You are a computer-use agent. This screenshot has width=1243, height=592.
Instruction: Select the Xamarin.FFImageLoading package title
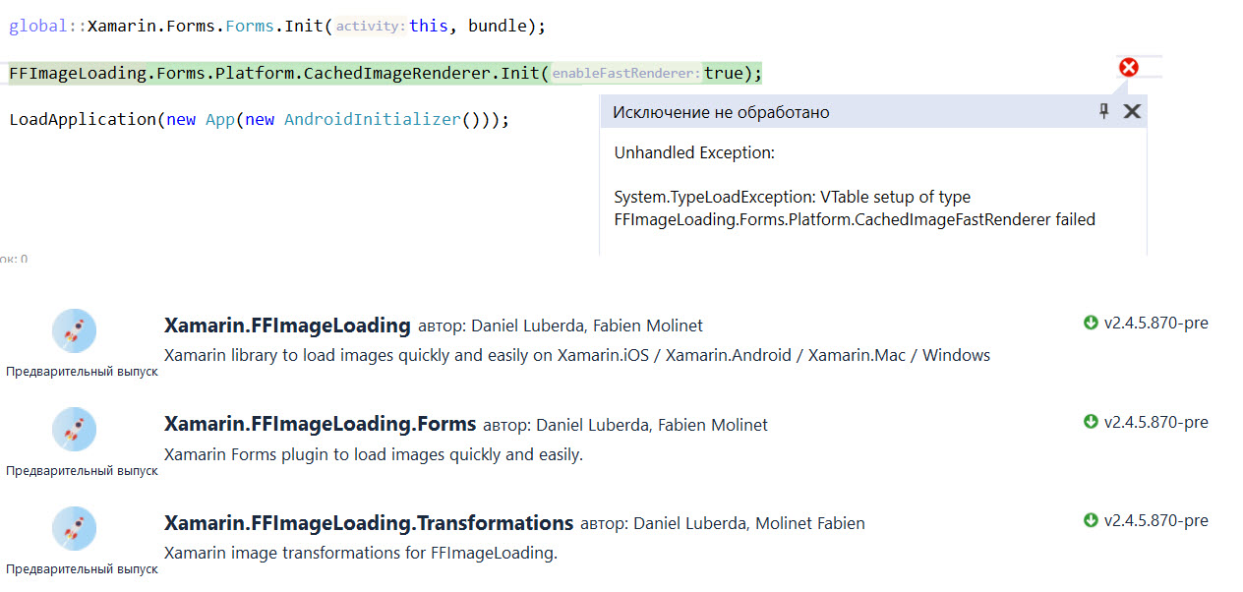click(287, 326)
